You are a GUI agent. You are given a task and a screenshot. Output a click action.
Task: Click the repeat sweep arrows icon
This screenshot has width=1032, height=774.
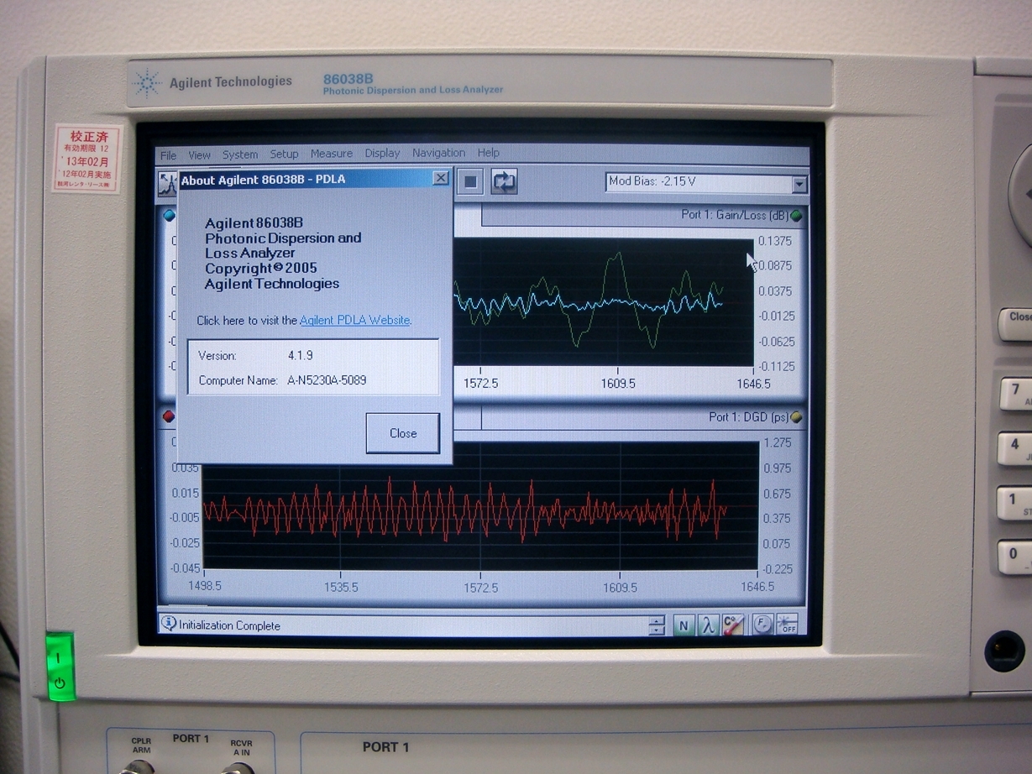click(x=504, y=181)
